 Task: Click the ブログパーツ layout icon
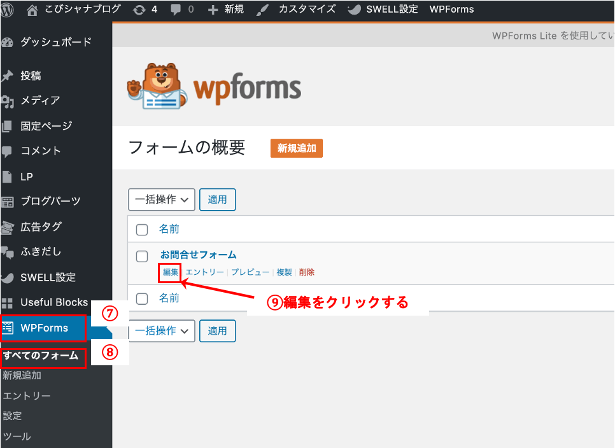8,202
